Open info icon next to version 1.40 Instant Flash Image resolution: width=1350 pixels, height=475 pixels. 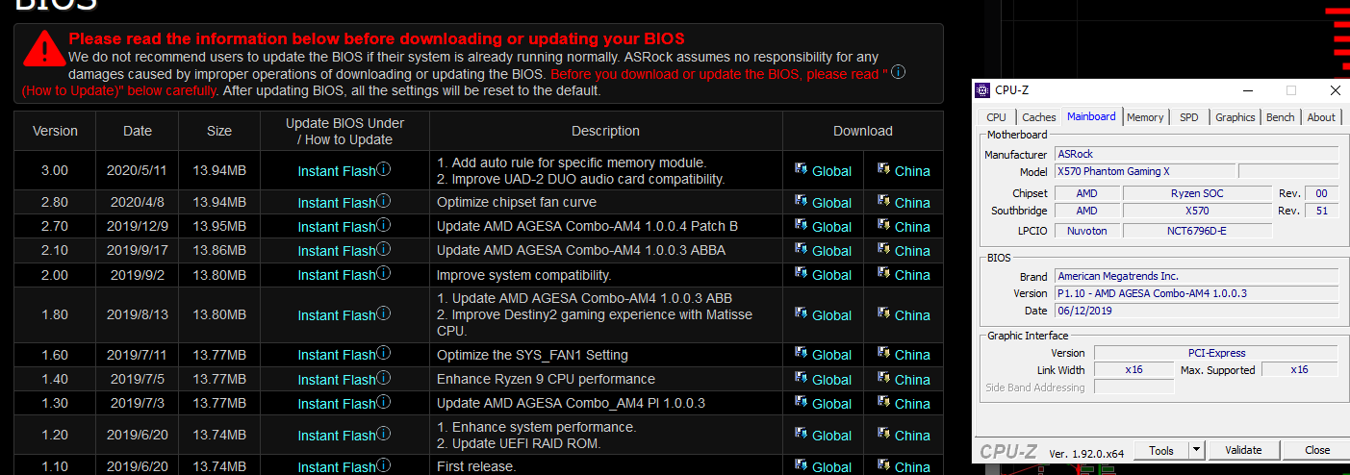click(383, 378)
